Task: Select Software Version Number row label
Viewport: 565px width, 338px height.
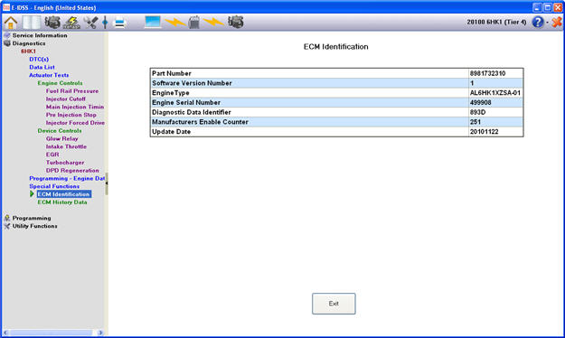Action: coord(192,83)
